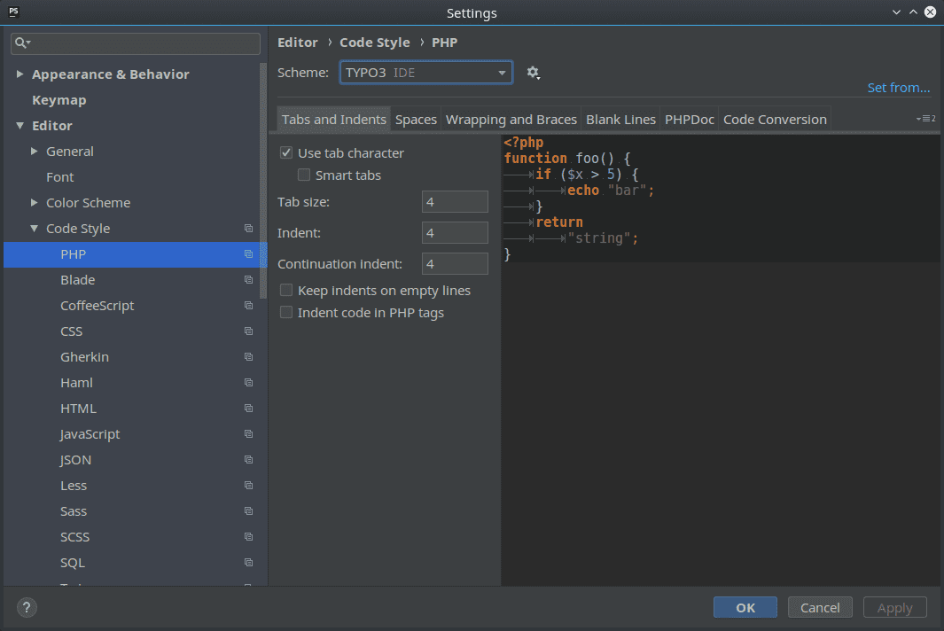Open the Code Conversion tab
944x631 pixels.
pos(775,120)
